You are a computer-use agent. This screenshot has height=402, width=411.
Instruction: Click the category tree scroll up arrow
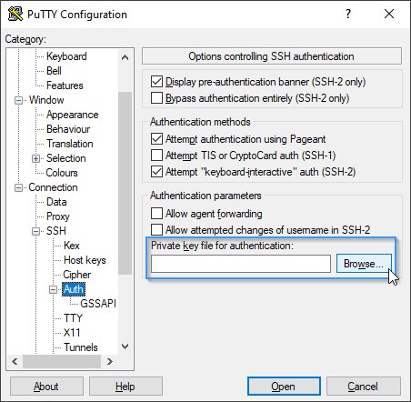coord(125,57)
